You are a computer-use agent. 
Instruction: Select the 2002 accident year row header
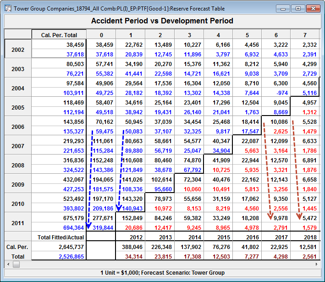pos(18,49)
